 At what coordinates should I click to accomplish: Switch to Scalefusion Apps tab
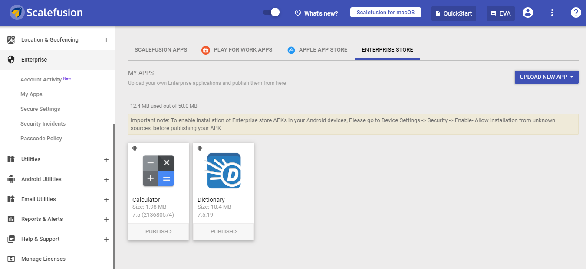(161, 50)
